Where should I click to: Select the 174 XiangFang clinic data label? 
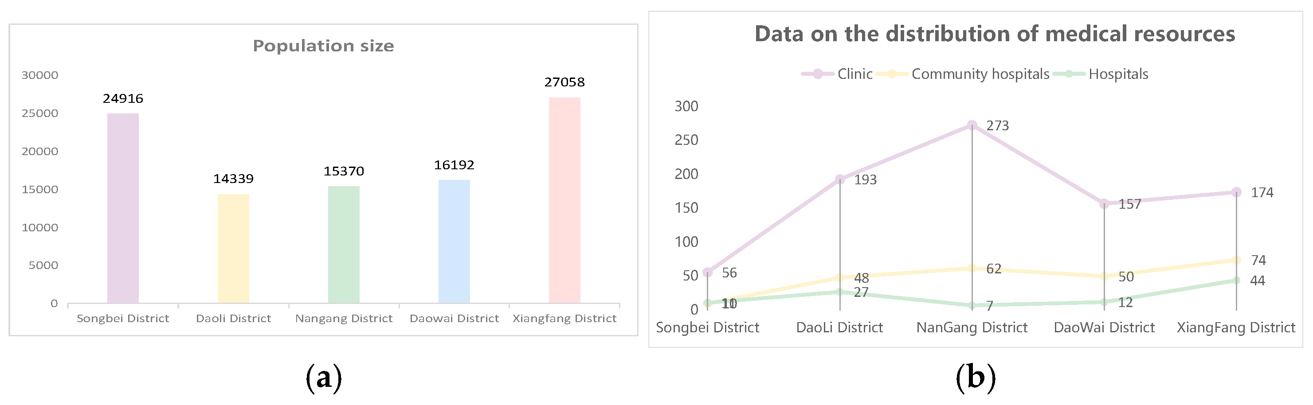click(1262, 193)
